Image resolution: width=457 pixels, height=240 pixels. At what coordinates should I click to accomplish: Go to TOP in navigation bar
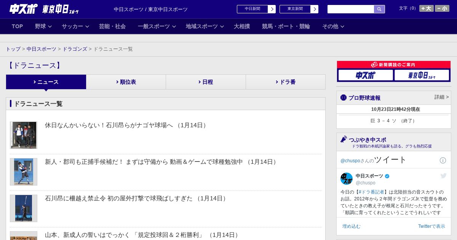click(x=18, y=26)
